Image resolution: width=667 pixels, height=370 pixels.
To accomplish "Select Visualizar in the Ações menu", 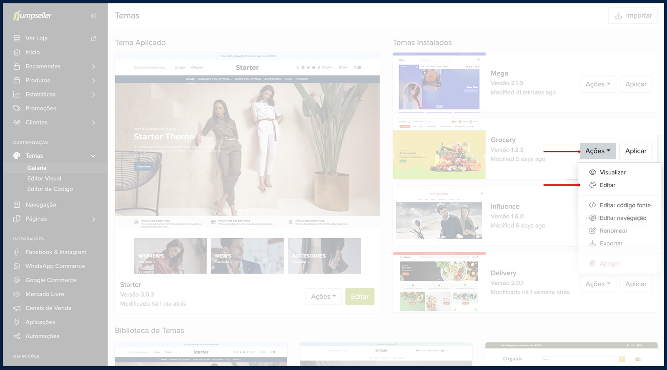I will [x=620, y=172].
